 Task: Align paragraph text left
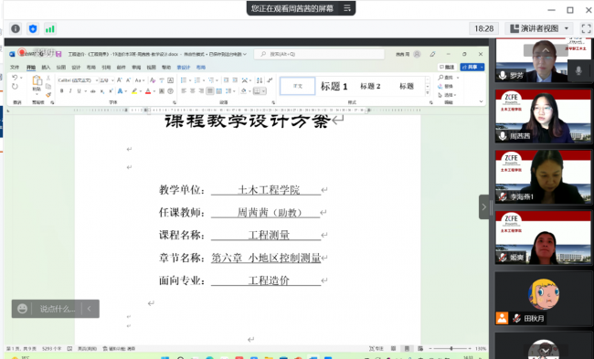point(184,90)
